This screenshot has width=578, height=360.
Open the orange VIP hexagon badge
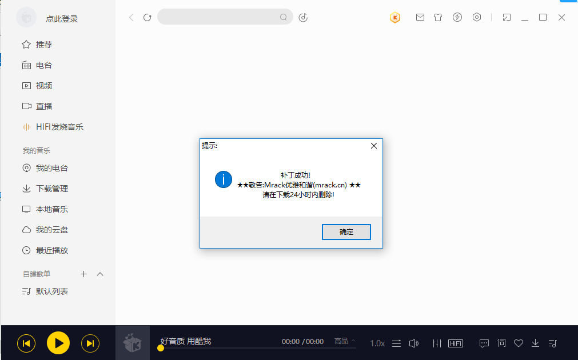click(x=395, y=17)
